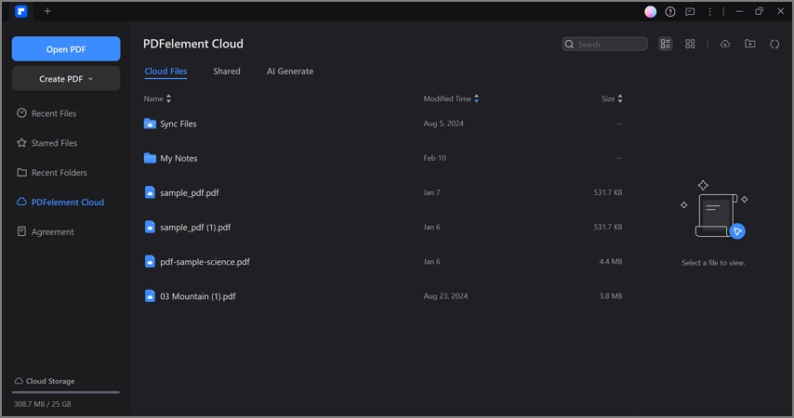Click the Feb 10 modified date

pyautogui.click(x=435, y=158)
